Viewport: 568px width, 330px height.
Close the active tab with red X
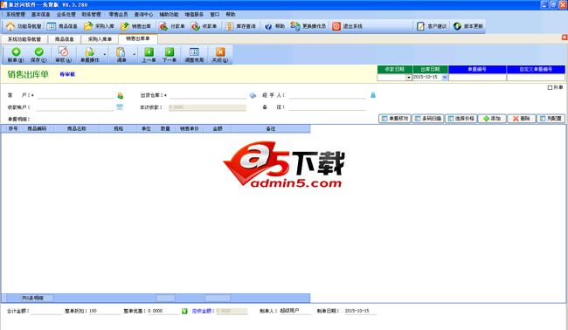click(x=565, y=38)
